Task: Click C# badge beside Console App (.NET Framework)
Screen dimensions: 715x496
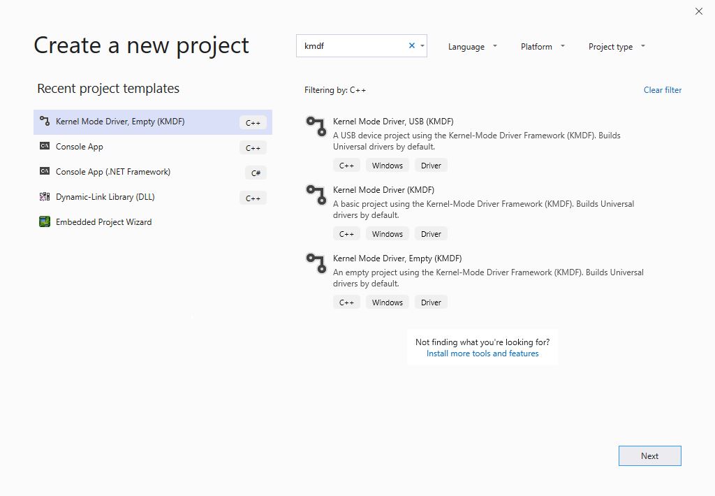Action: [x=256, y=173]
